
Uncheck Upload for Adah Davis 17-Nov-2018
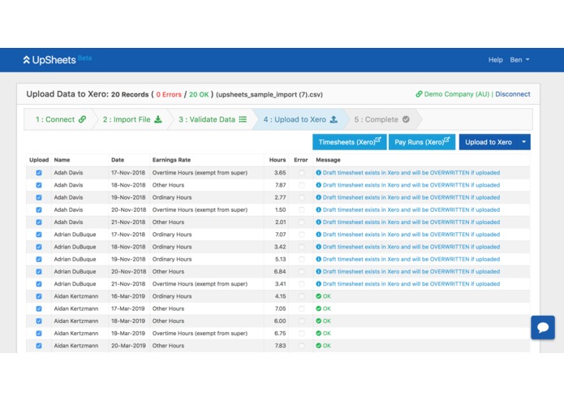click(x=39, y=173)
